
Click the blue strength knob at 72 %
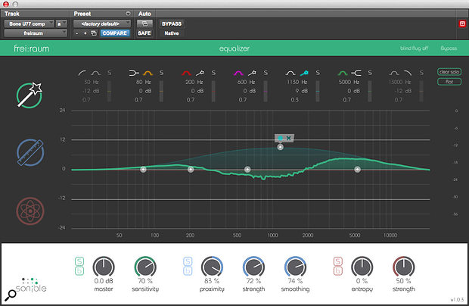tap(253, 267)
